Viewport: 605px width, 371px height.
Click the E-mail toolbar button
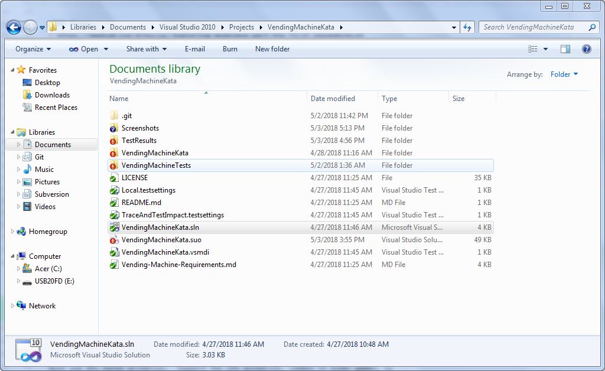pos(195,49)
